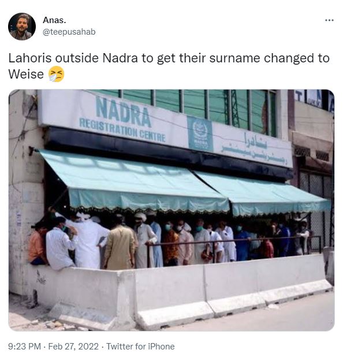The image size is (343, 361).
Task: Click the tweet text mentioning Lahoris outside Nadra
Action: (169, 66)
